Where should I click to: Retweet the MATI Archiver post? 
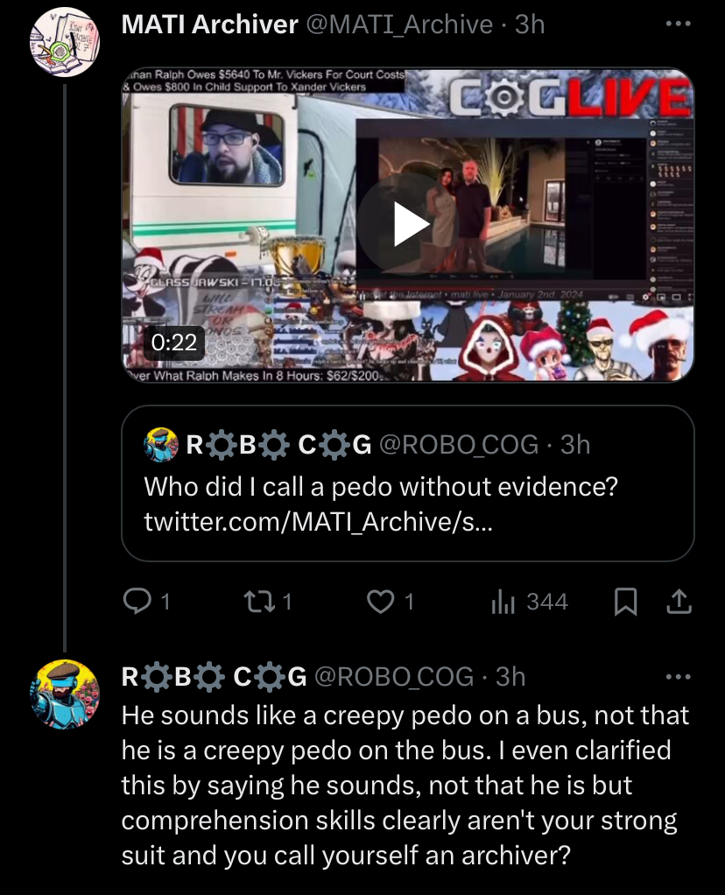258,602
